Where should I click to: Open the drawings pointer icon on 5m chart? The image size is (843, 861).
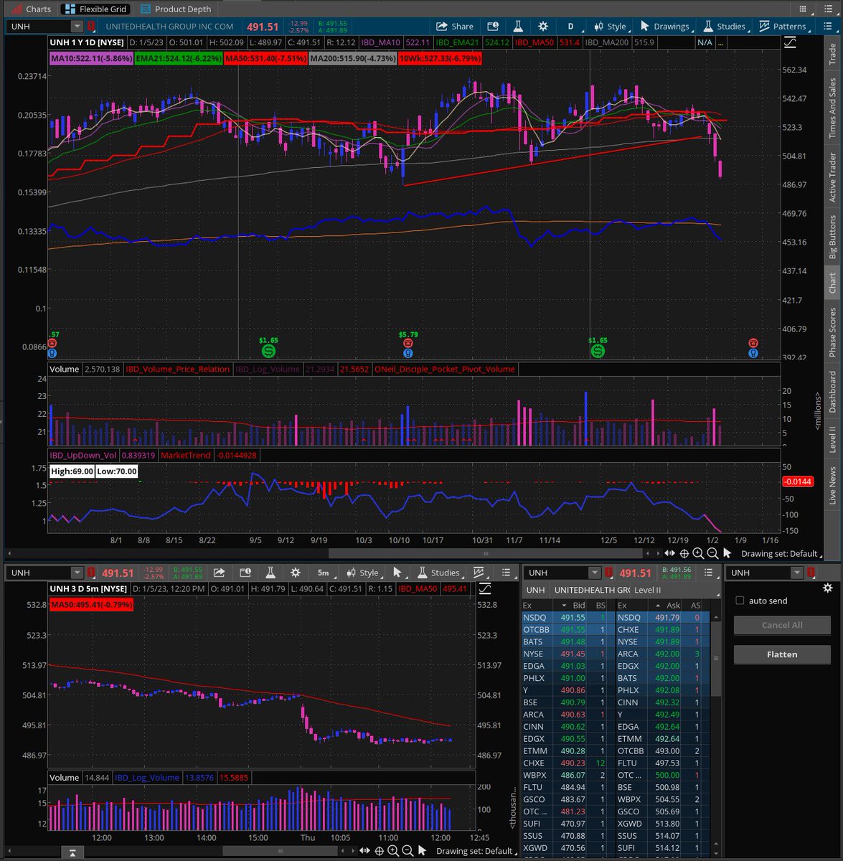coord(398,573)
